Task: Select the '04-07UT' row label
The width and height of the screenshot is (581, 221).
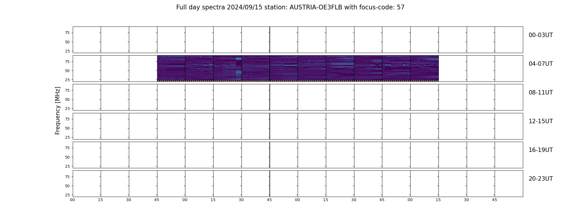Action: [541, 64]
